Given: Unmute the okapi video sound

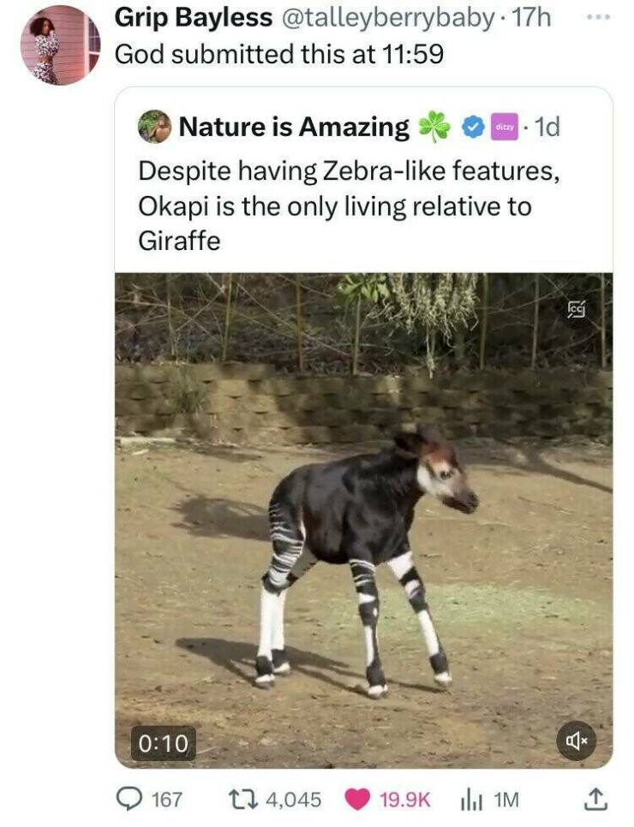Looking at the screenshot, I should 575,741.
